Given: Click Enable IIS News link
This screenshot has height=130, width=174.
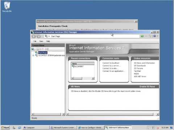Looking at the screenshot, I should tap(147, 87).
